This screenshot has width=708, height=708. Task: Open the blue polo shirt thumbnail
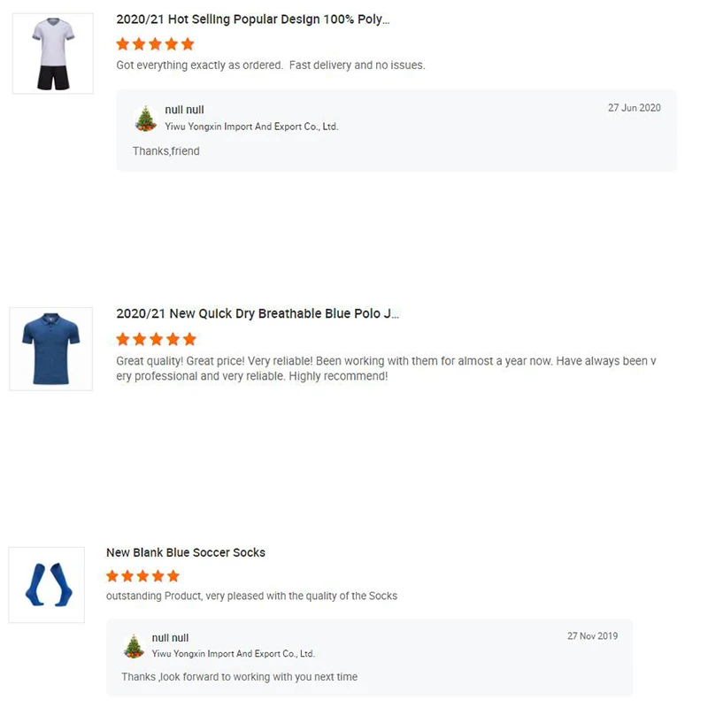(50, 349)
